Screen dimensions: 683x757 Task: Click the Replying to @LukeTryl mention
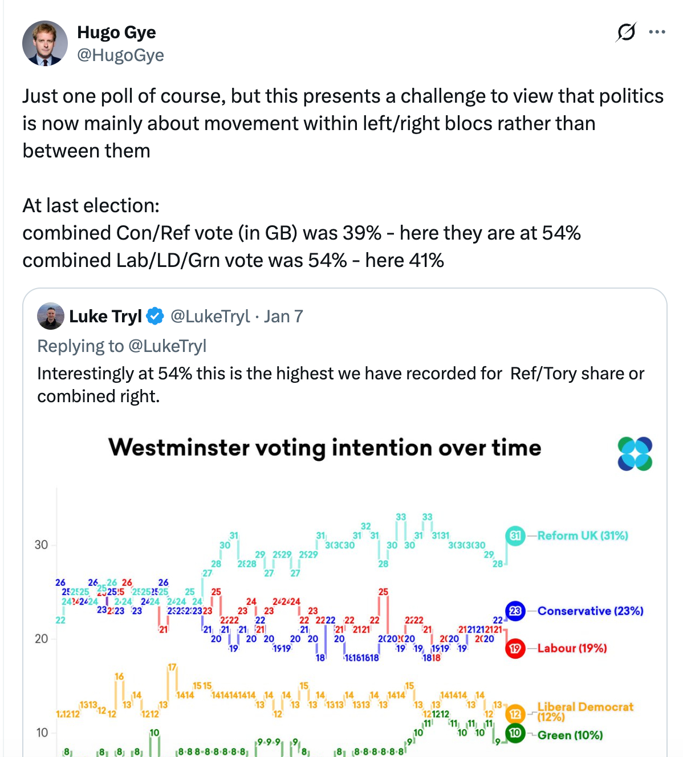tap(167, 346)
